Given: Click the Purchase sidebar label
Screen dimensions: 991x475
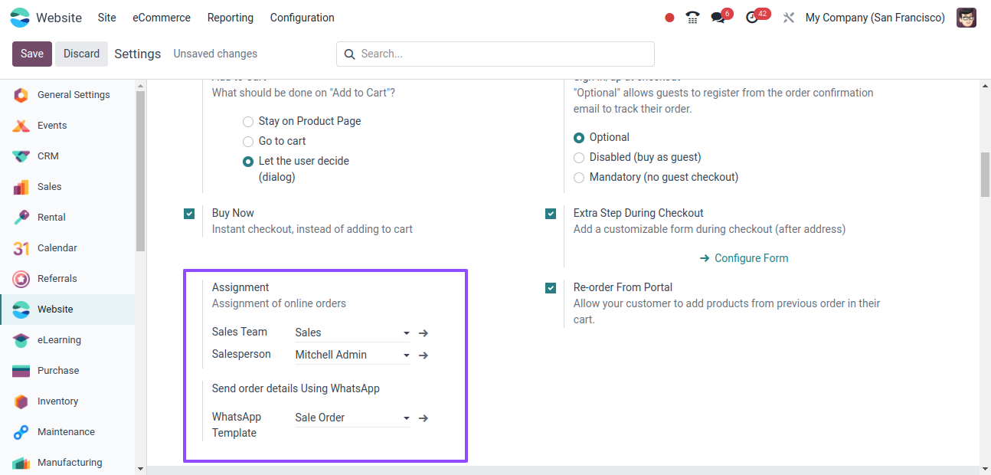Looking at the screenshot, I should 58,371.
